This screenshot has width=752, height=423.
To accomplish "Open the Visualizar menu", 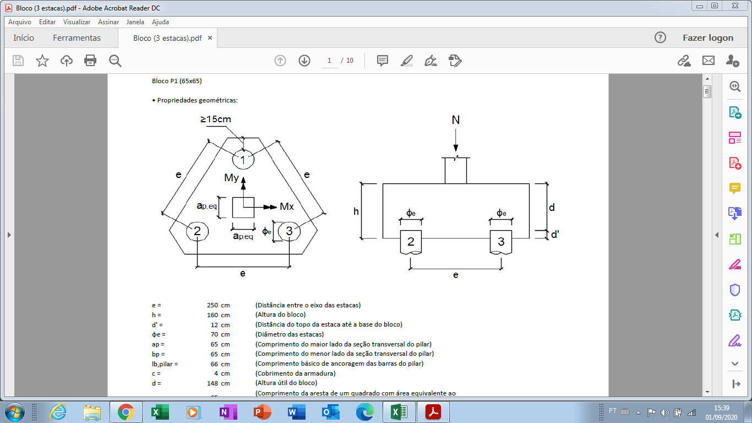I will (x=77, y=22).
